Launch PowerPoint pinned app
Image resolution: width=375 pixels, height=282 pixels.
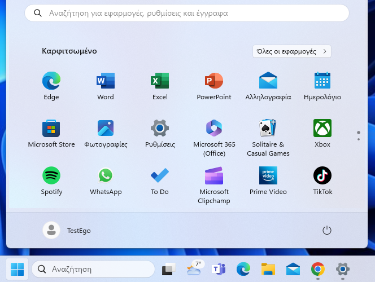point(214,86)
